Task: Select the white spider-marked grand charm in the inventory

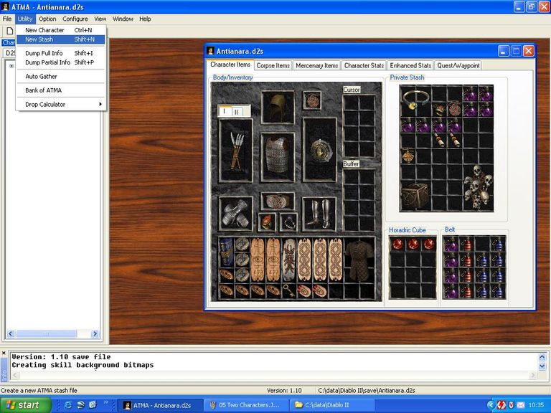Action: pos(289,260)
